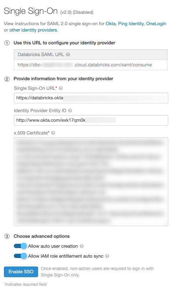The width and height of the screenshot is (175, 291).
Task: Open other identity providers link
Action: [x=33, y=30]
